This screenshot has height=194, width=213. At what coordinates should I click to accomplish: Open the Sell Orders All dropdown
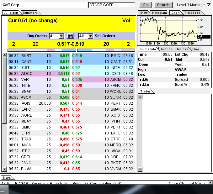click(x=86, y=36)
